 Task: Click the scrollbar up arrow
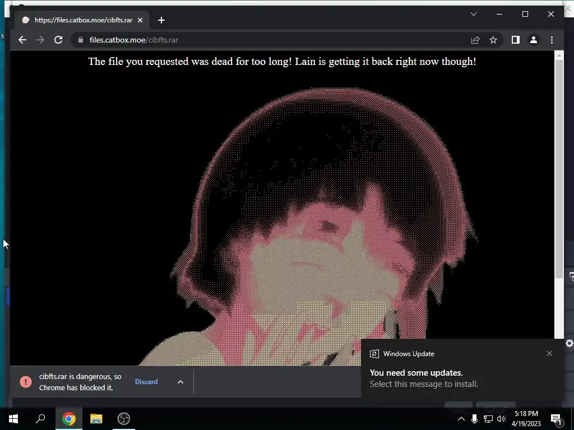point(559,55)
